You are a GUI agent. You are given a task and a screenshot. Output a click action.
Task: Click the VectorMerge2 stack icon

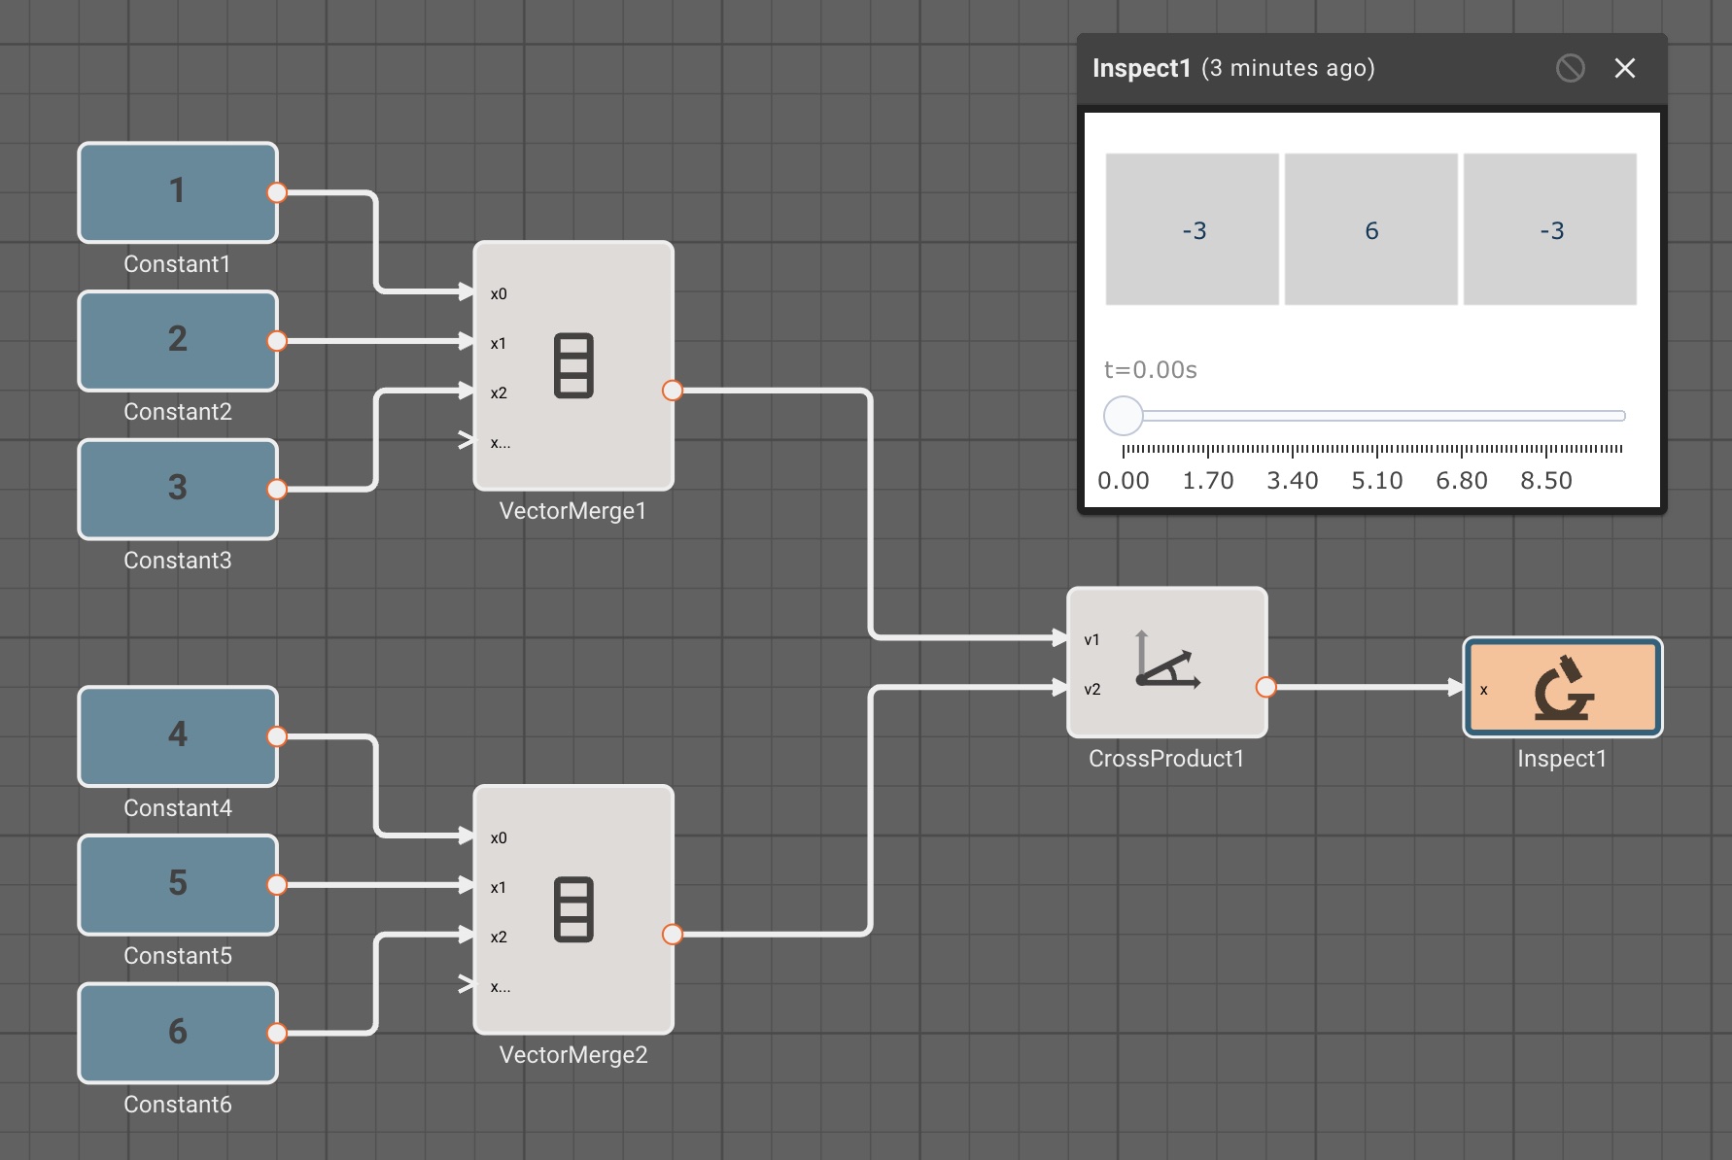click(573, 909)
